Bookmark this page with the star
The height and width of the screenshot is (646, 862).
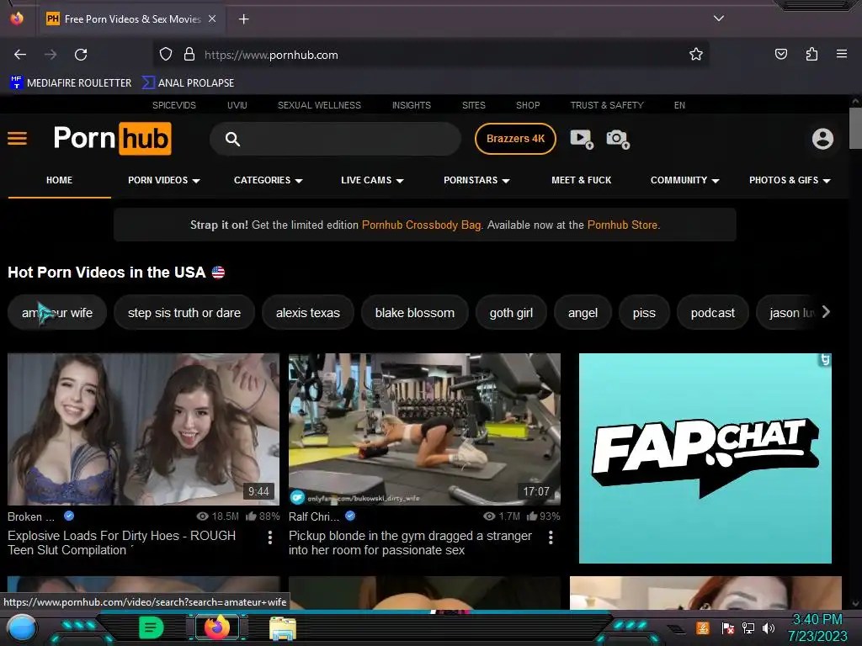click(696, 55)
